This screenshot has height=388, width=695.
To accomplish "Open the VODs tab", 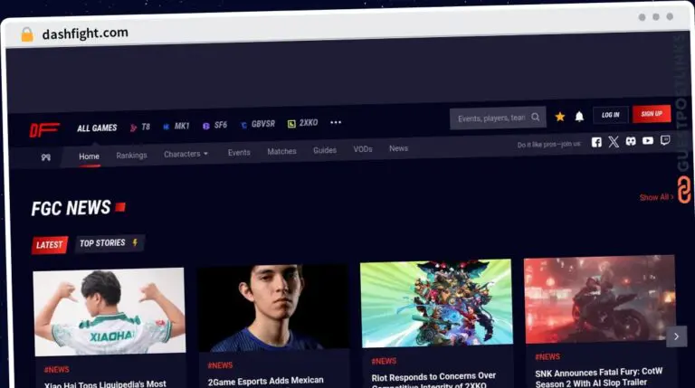I will pyautogui.click(x=363, y=149).
